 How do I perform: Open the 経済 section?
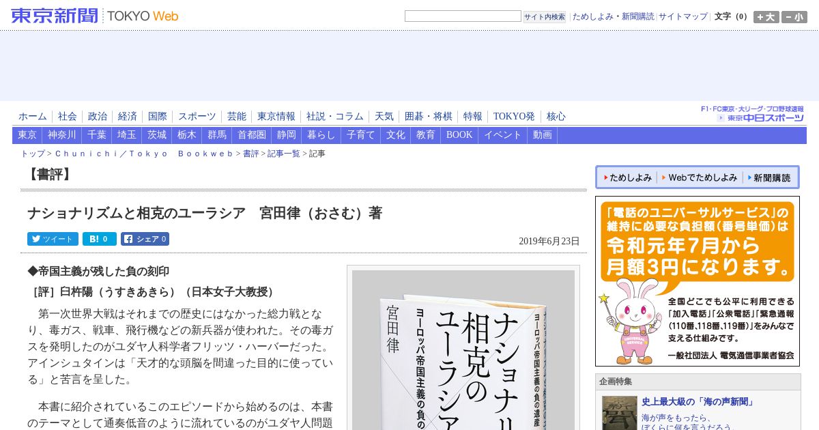(x=128, y=117)
